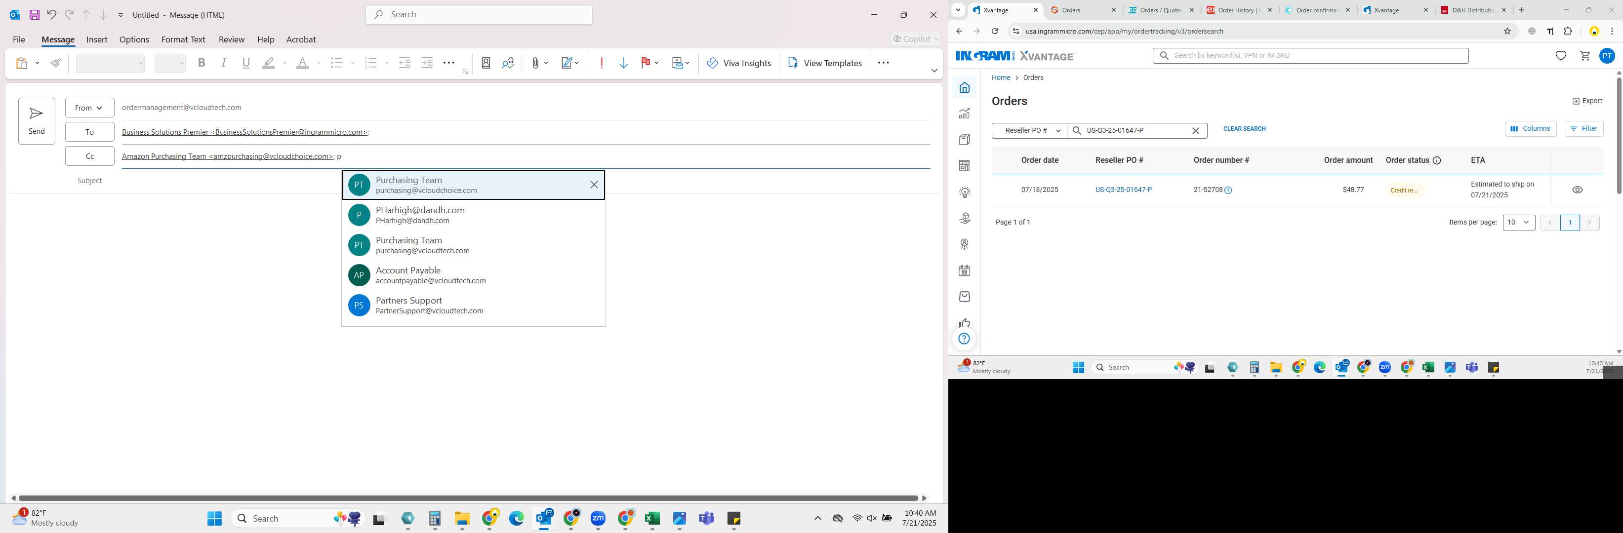The image size is (1623, 533).
Task: Undo the last action in Outlook
Action: click(x=52, y=14)
